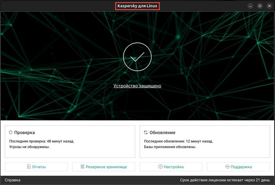The height and width of the screenshot is (185, 275).
Task: Open the 'Устройство защищено' status link
Action: click(137, 86)
